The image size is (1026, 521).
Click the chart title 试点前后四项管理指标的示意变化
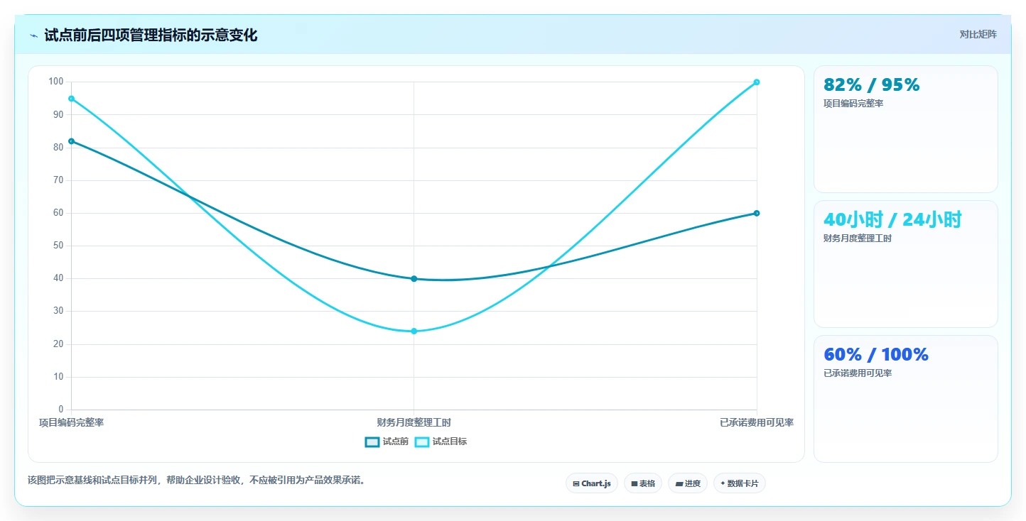(x=151, y=35)
